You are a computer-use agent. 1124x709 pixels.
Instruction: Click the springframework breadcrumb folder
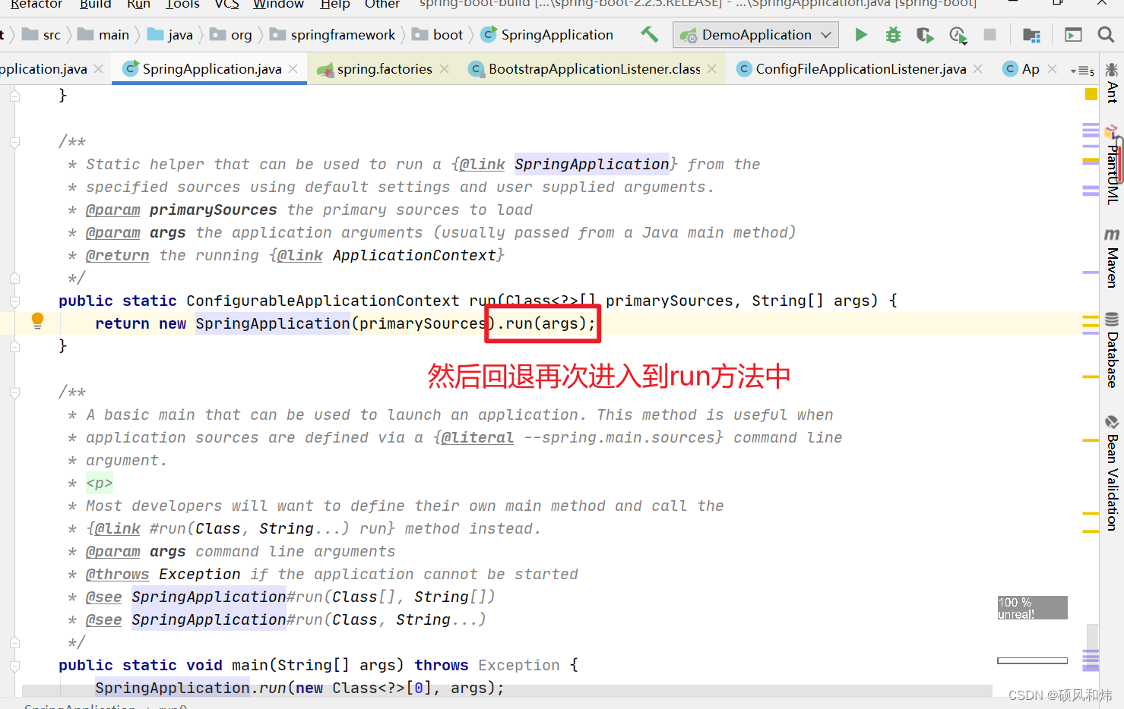(333, 35)
